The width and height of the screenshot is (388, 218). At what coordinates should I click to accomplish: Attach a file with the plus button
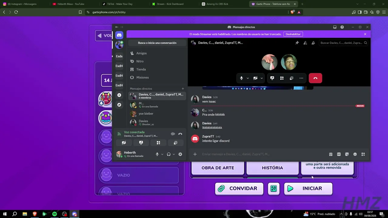(195, 154)
